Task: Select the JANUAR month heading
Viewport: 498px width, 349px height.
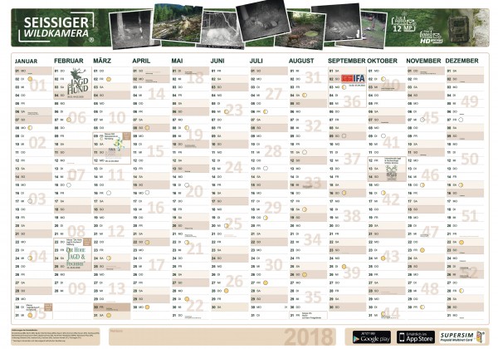Action: tap(26, 61)
